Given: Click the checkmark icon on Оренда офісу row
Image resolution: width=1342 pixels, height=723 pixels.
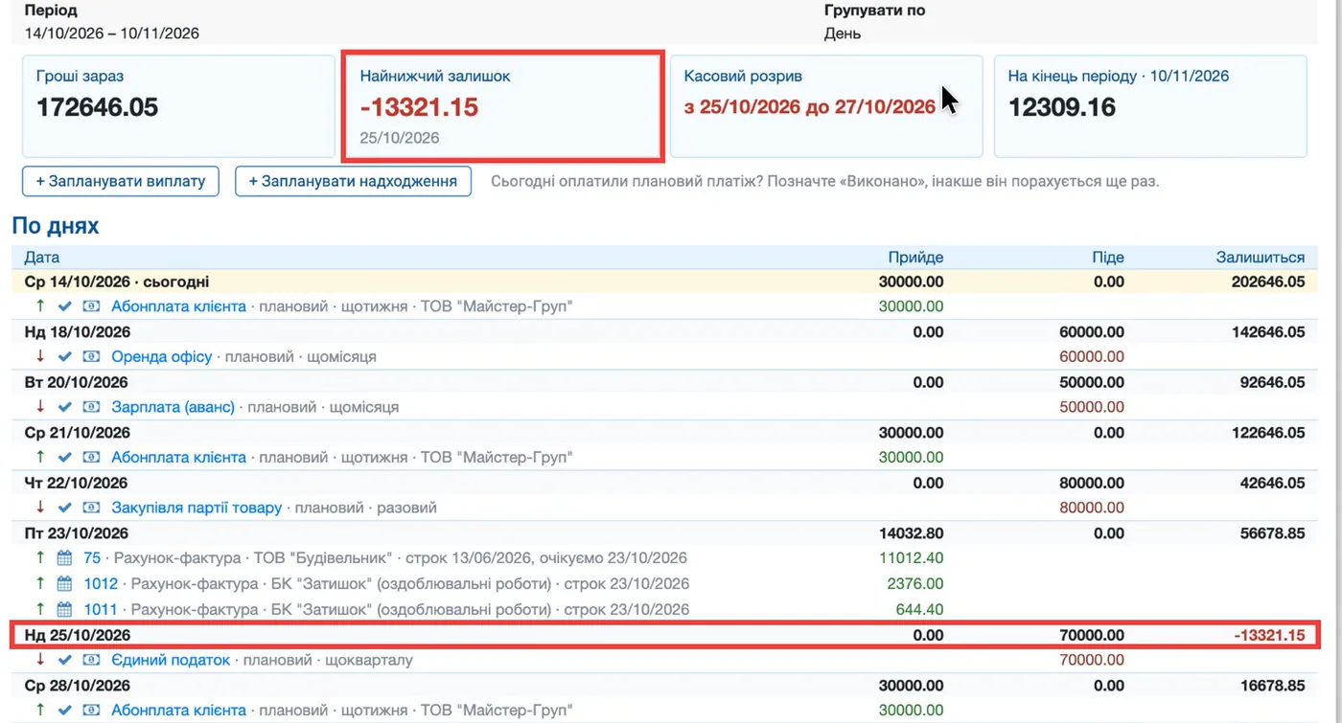Looking at the screenshot, I should [x=65, y=356].
